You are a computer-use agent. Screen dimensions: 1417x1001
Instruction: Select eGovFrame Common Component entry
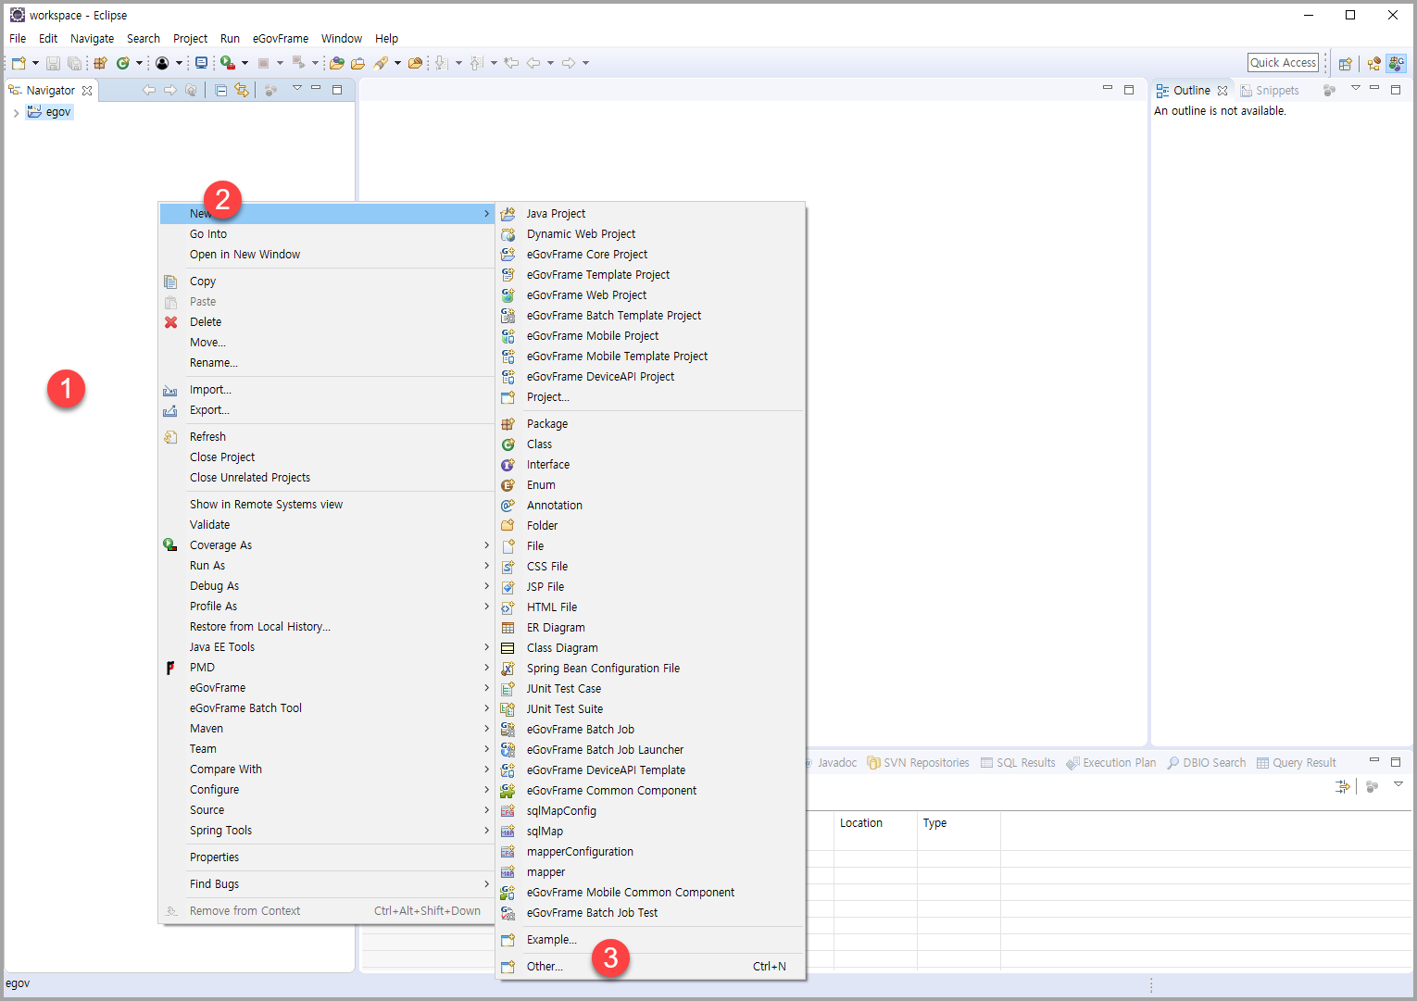click(651, 791)
